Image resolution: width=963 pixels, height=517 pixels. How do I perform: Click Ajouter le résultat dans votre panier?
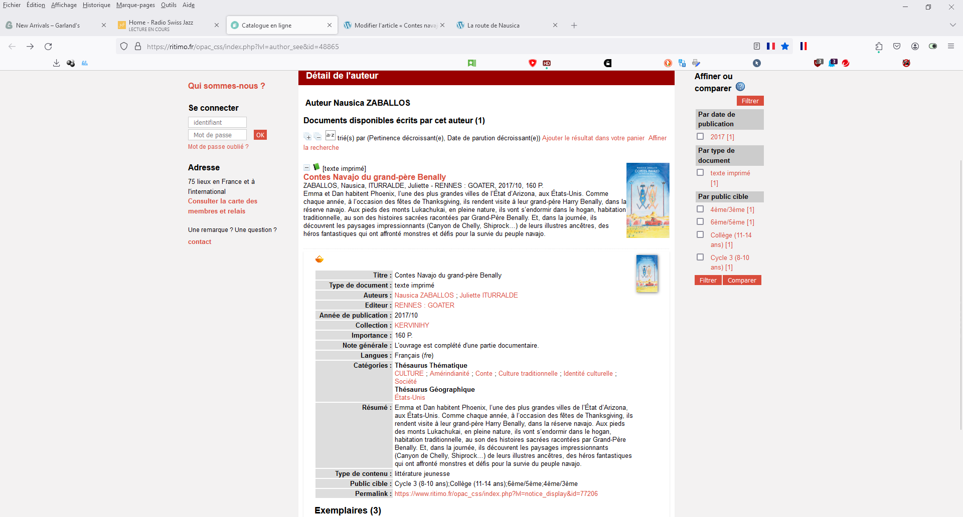pos(593,138)
